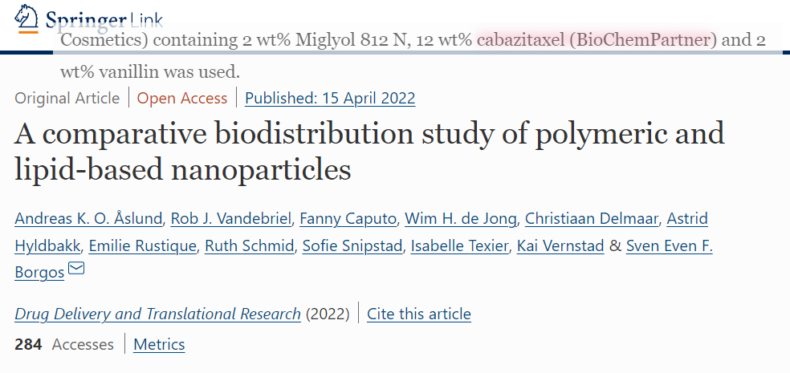Click Cite this article
Viewport: 790px width, 373px height.
coord(418,314)
